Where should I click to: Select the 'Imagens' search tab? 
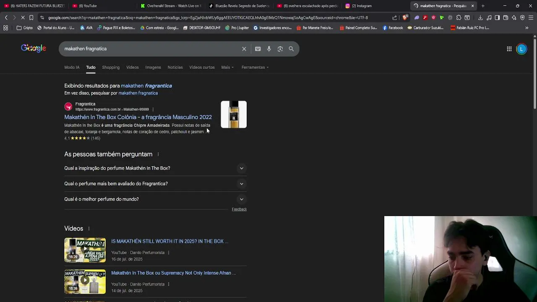pyautogui.click(x=153, y=67)
